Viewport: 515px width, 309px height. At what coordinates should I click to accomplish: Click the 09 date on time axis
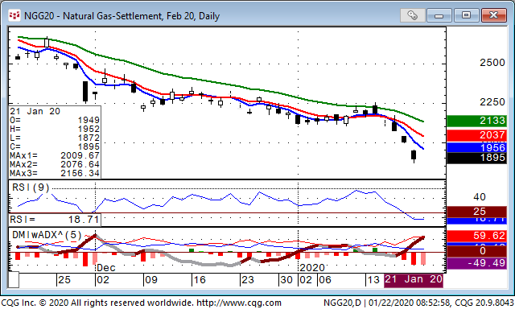pos(151,280)
